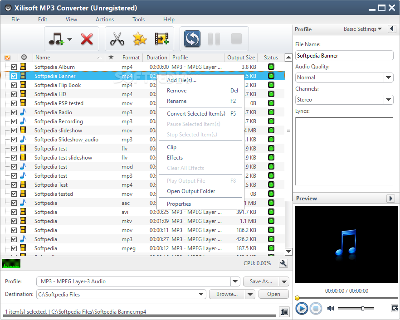Click the File Name input field
Image resolution: width=400 pixels, height=320 pixels.
tap(344, 55)
